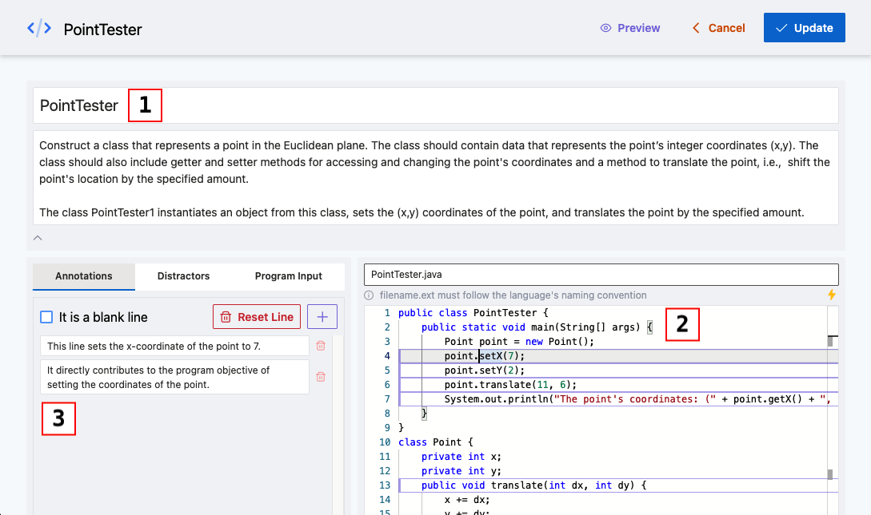This screenshot has width=871, height=515.
Task: Select the line 'Point point = new Point();'
Action: pos(519,342)
